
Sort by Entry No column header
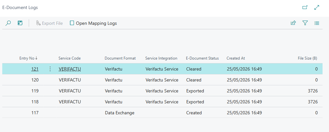pyautogui.click(x=28, y=58)
